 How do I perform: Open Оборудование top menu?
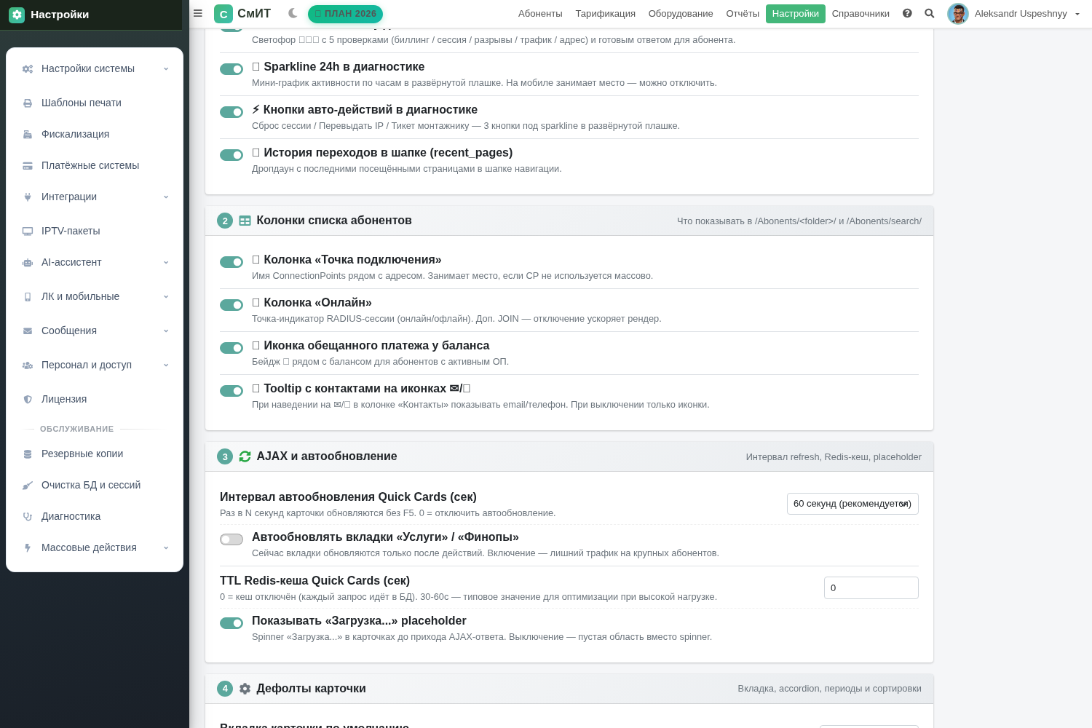pyautogui.click(x=681, y=14)
